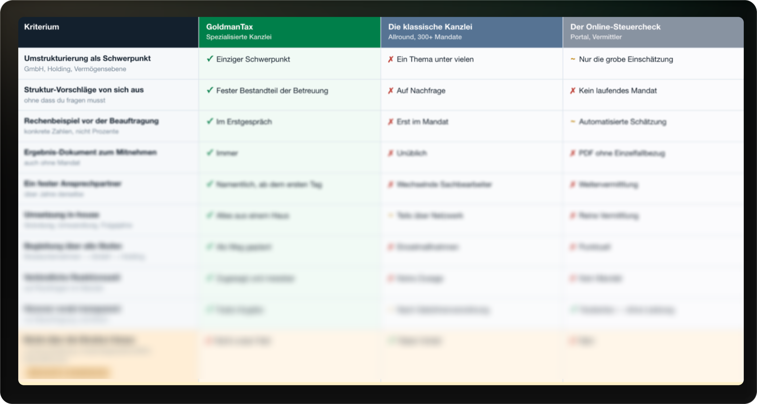Click tilde icon beside Automatisierte Schätzung
757x404 pixels.
[x=573, y=121]
